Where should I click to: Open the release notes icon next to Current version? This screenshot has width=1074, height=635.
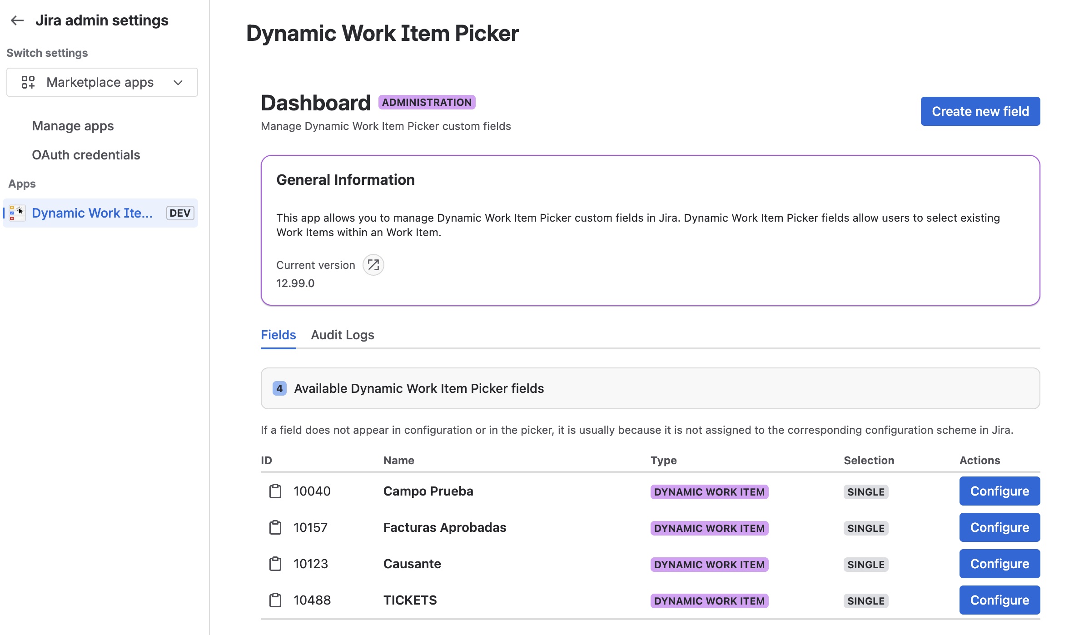tap(373, 265)
